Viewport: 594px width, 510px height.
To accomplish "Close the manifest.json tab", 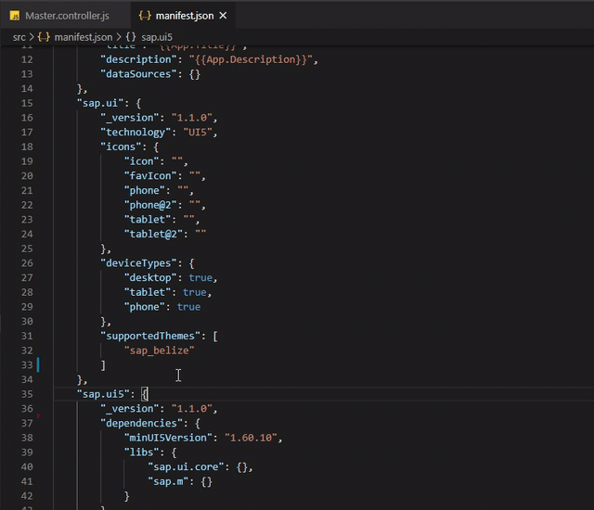I will pyautogui.click(x=223, y=16).
